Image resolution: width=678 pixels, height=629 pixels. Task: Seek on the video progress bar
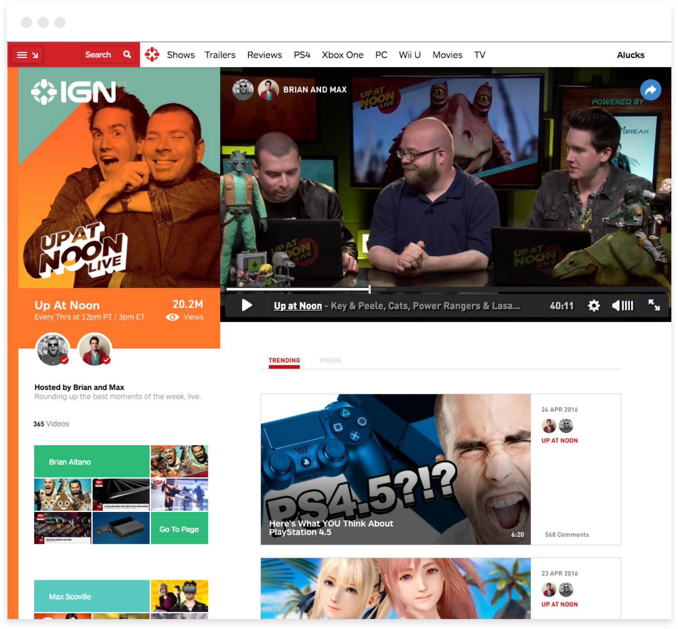coord(447,289)
